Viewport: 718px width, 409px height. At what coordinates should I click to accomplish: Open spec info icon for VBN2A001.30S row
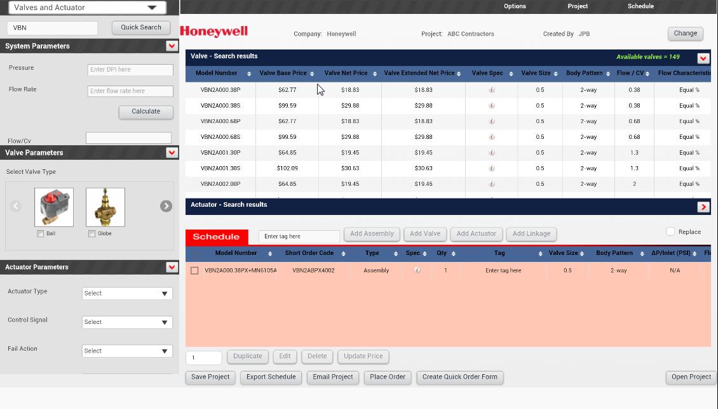(x=492, y=168)
